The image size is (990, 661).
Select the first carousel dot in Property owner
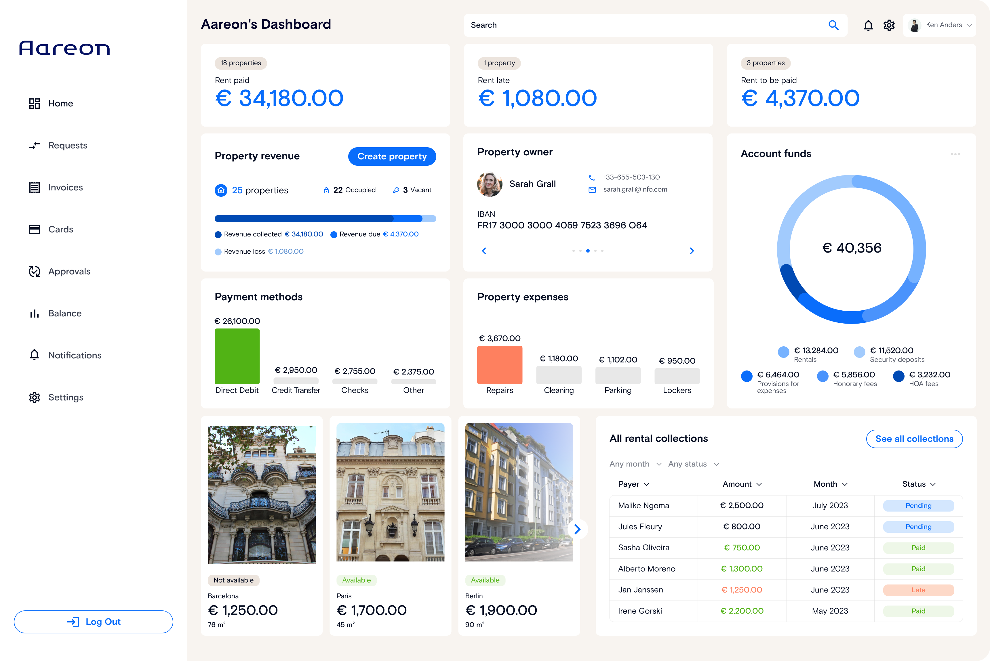tap(573, 251)
